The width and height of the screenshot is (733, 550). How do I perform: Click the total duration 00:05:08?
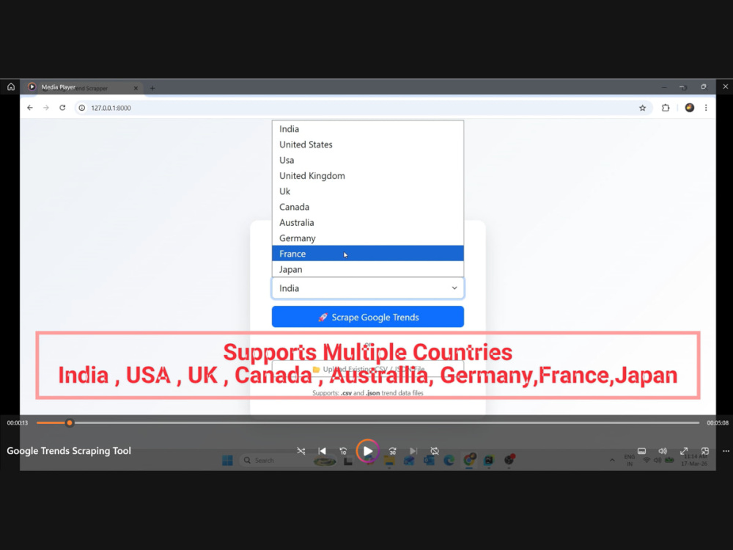[x=718, y=423]
